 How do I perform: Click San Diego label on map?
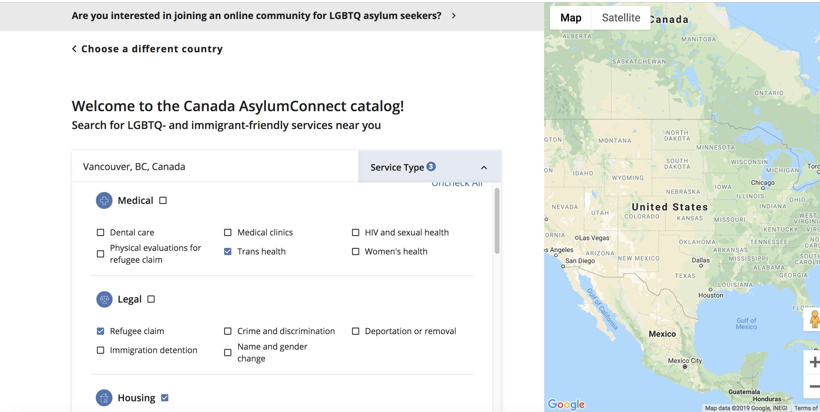click(x=580, y=261)
